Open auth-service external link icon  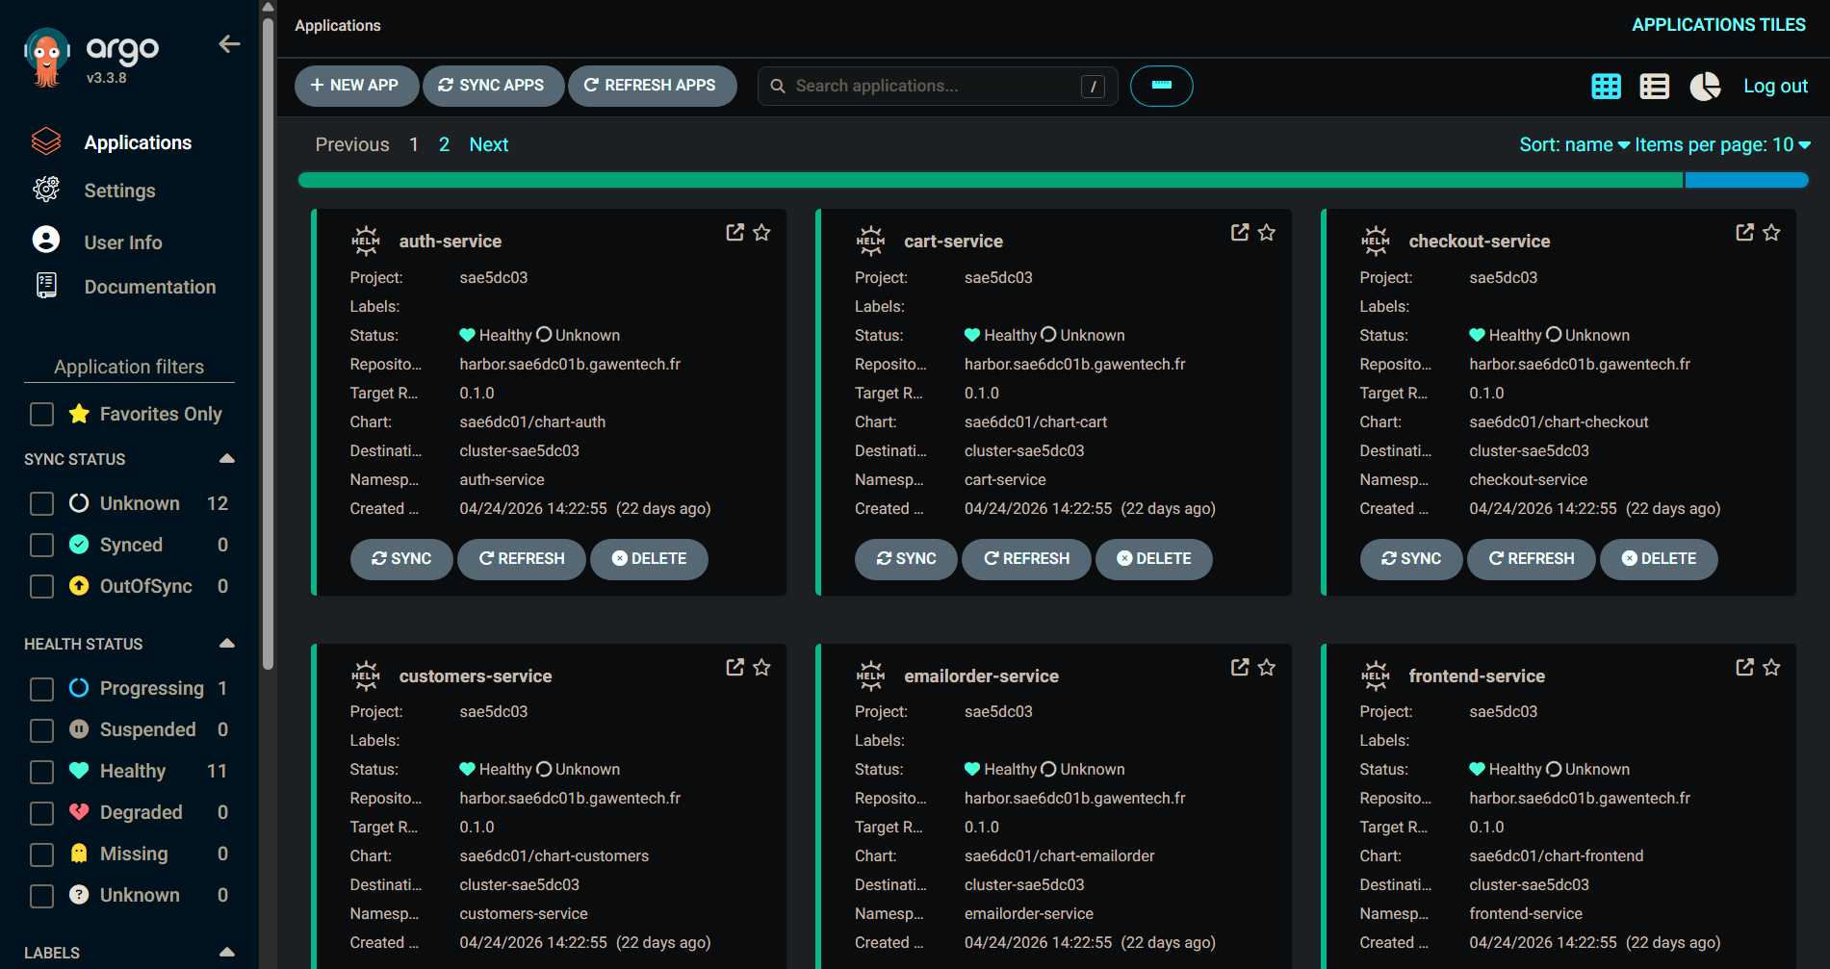(735, 232)
